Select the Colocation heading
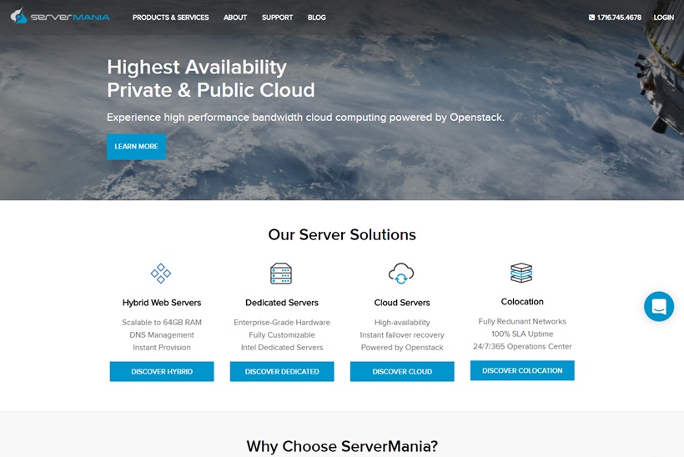 [x=522, y=302]
